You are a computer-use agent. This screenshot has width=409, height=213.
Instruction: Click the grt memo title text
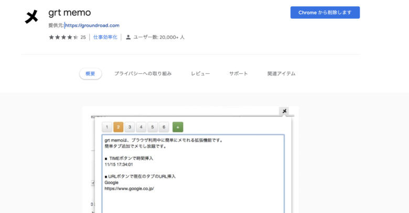[70, 13]
